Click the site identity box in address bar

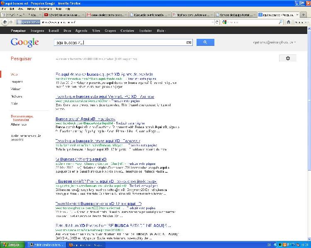(29, 22)
